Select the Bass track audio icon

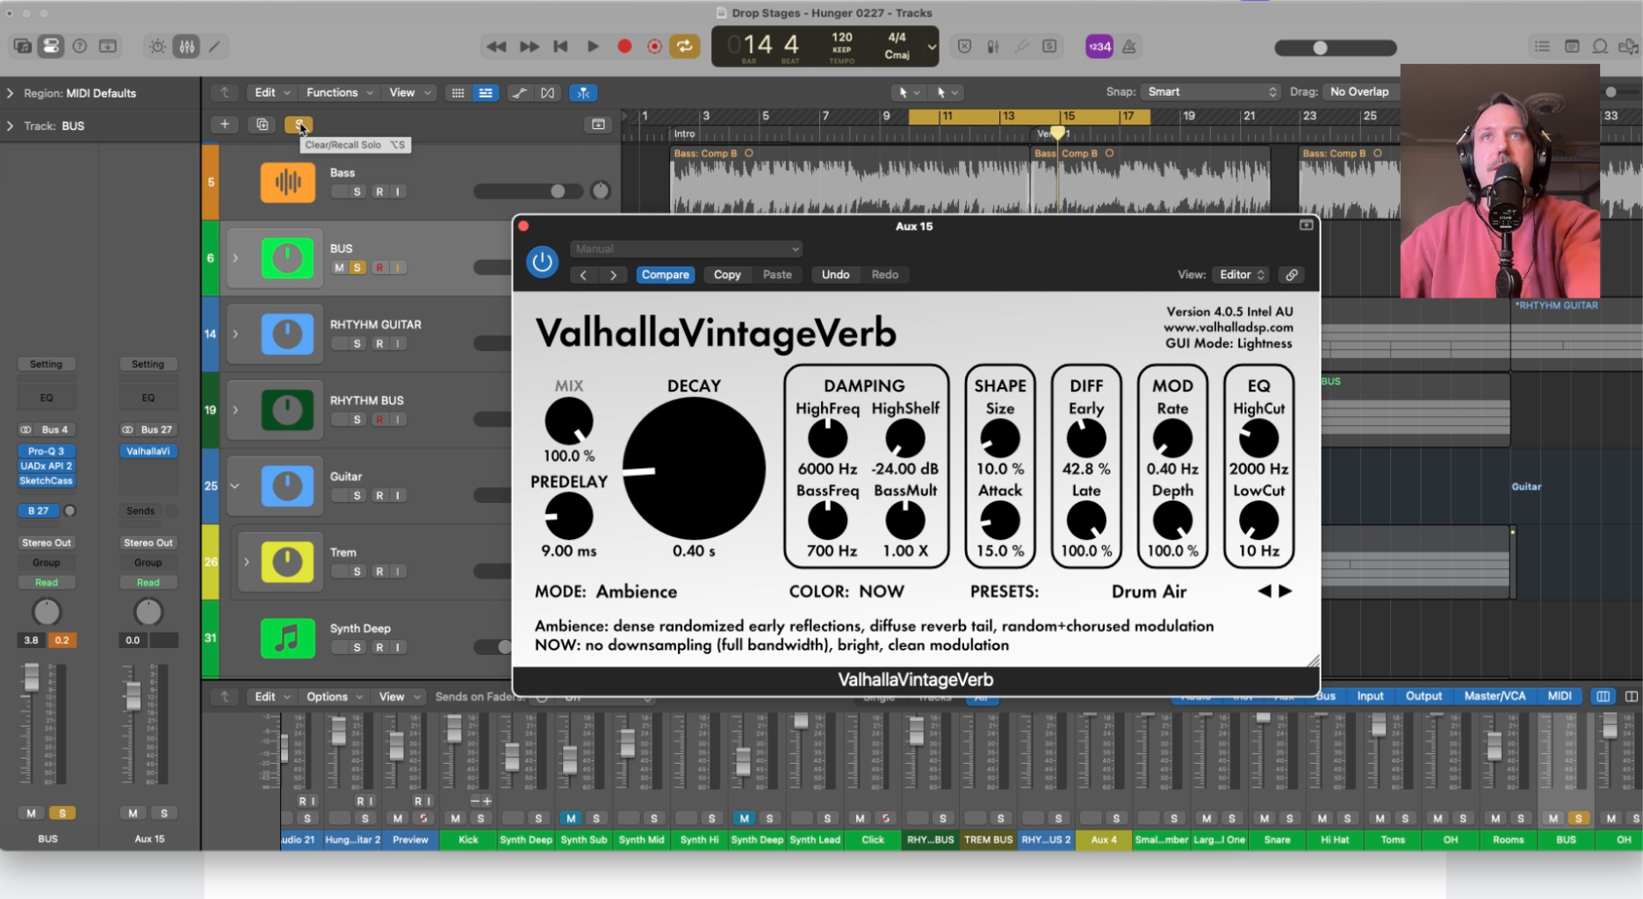tap(288, 182)
